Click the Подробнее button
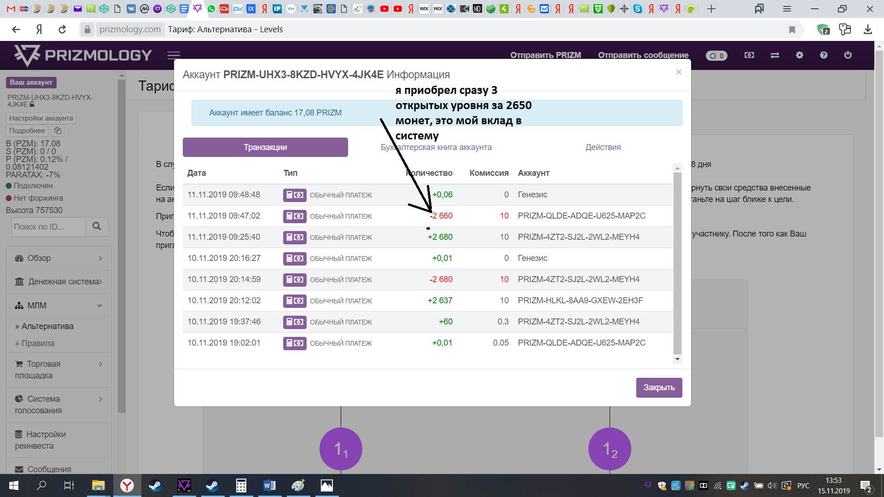 [x=27, y=131]
